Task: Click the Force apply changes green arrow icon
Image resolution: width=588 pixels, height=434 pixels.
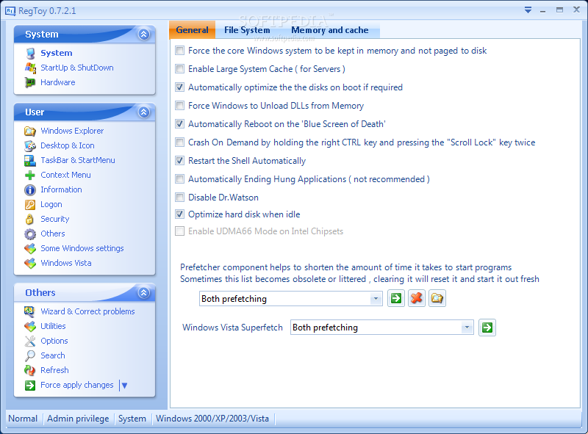Action: 30,386
